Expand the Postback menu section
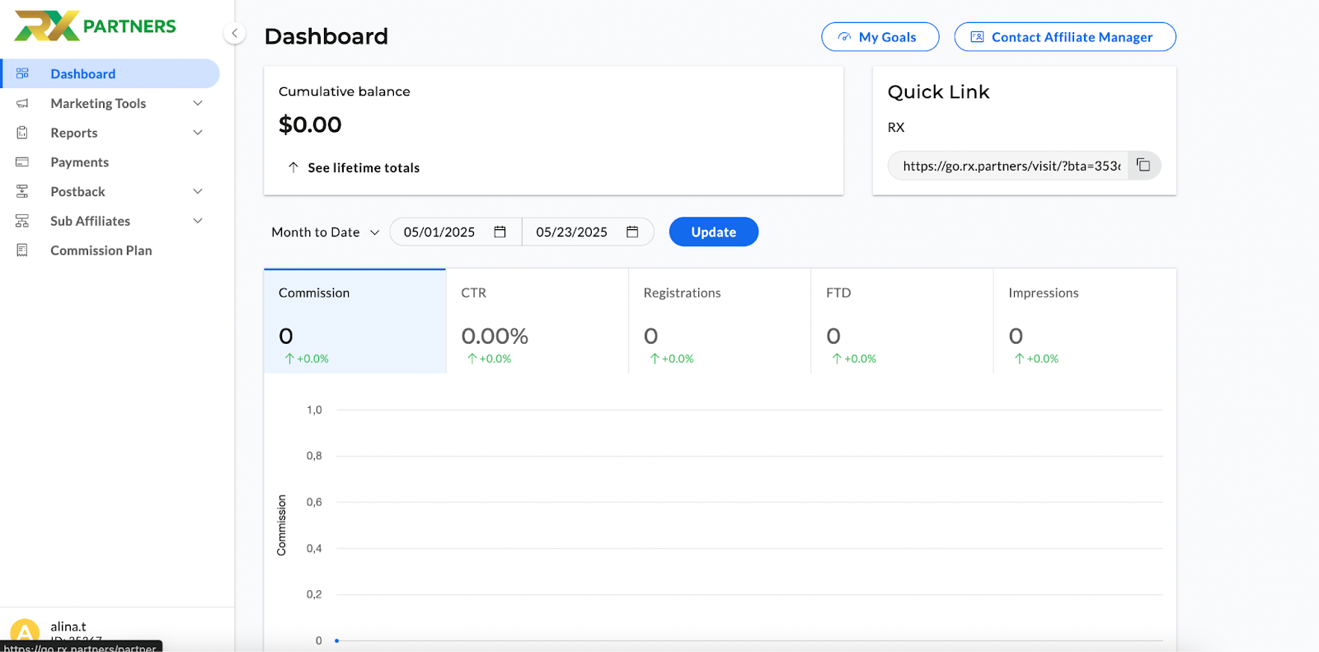 [197, 192]
